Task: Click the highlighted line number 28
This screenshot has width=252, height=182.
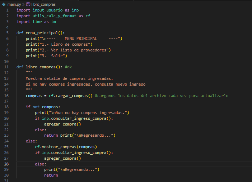Action: (6, 164)
